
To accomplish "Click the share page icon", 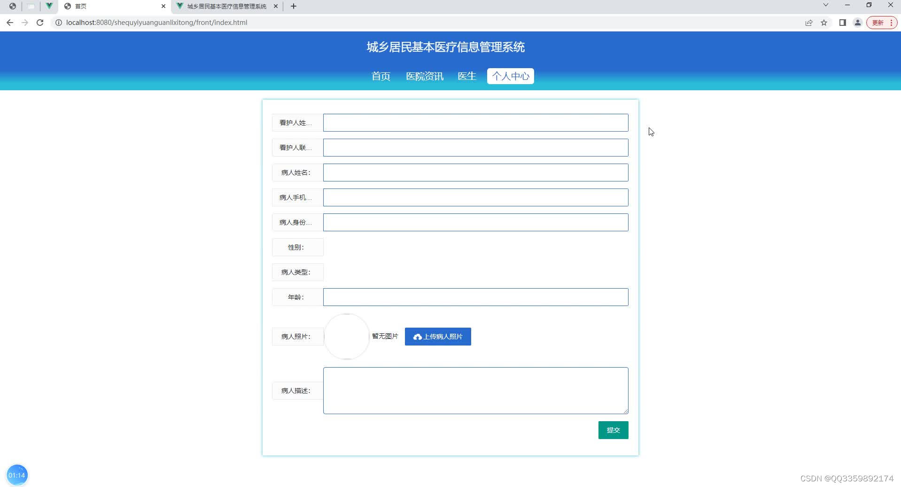I will tap(809, 23).
